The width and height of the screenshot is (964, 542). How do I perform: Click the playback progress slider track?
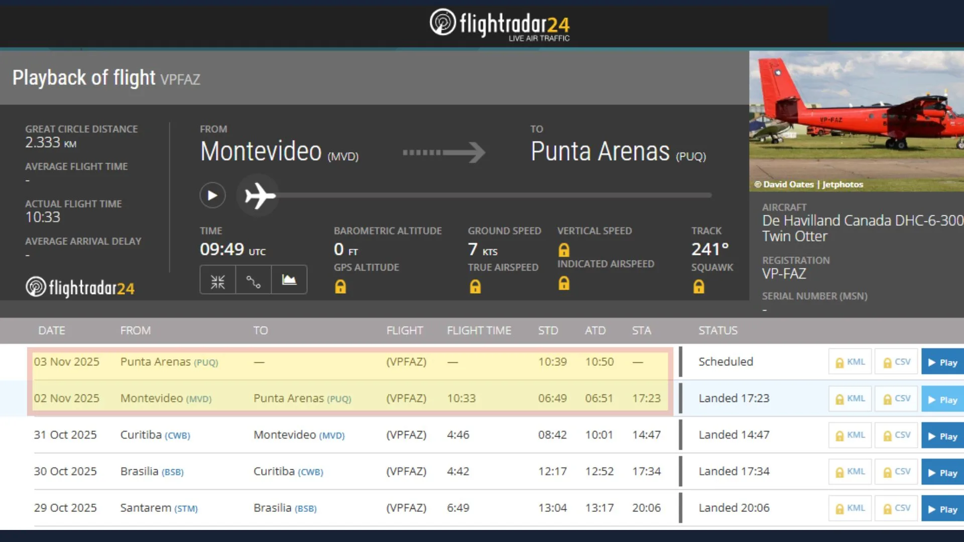(x=492, y=195)
